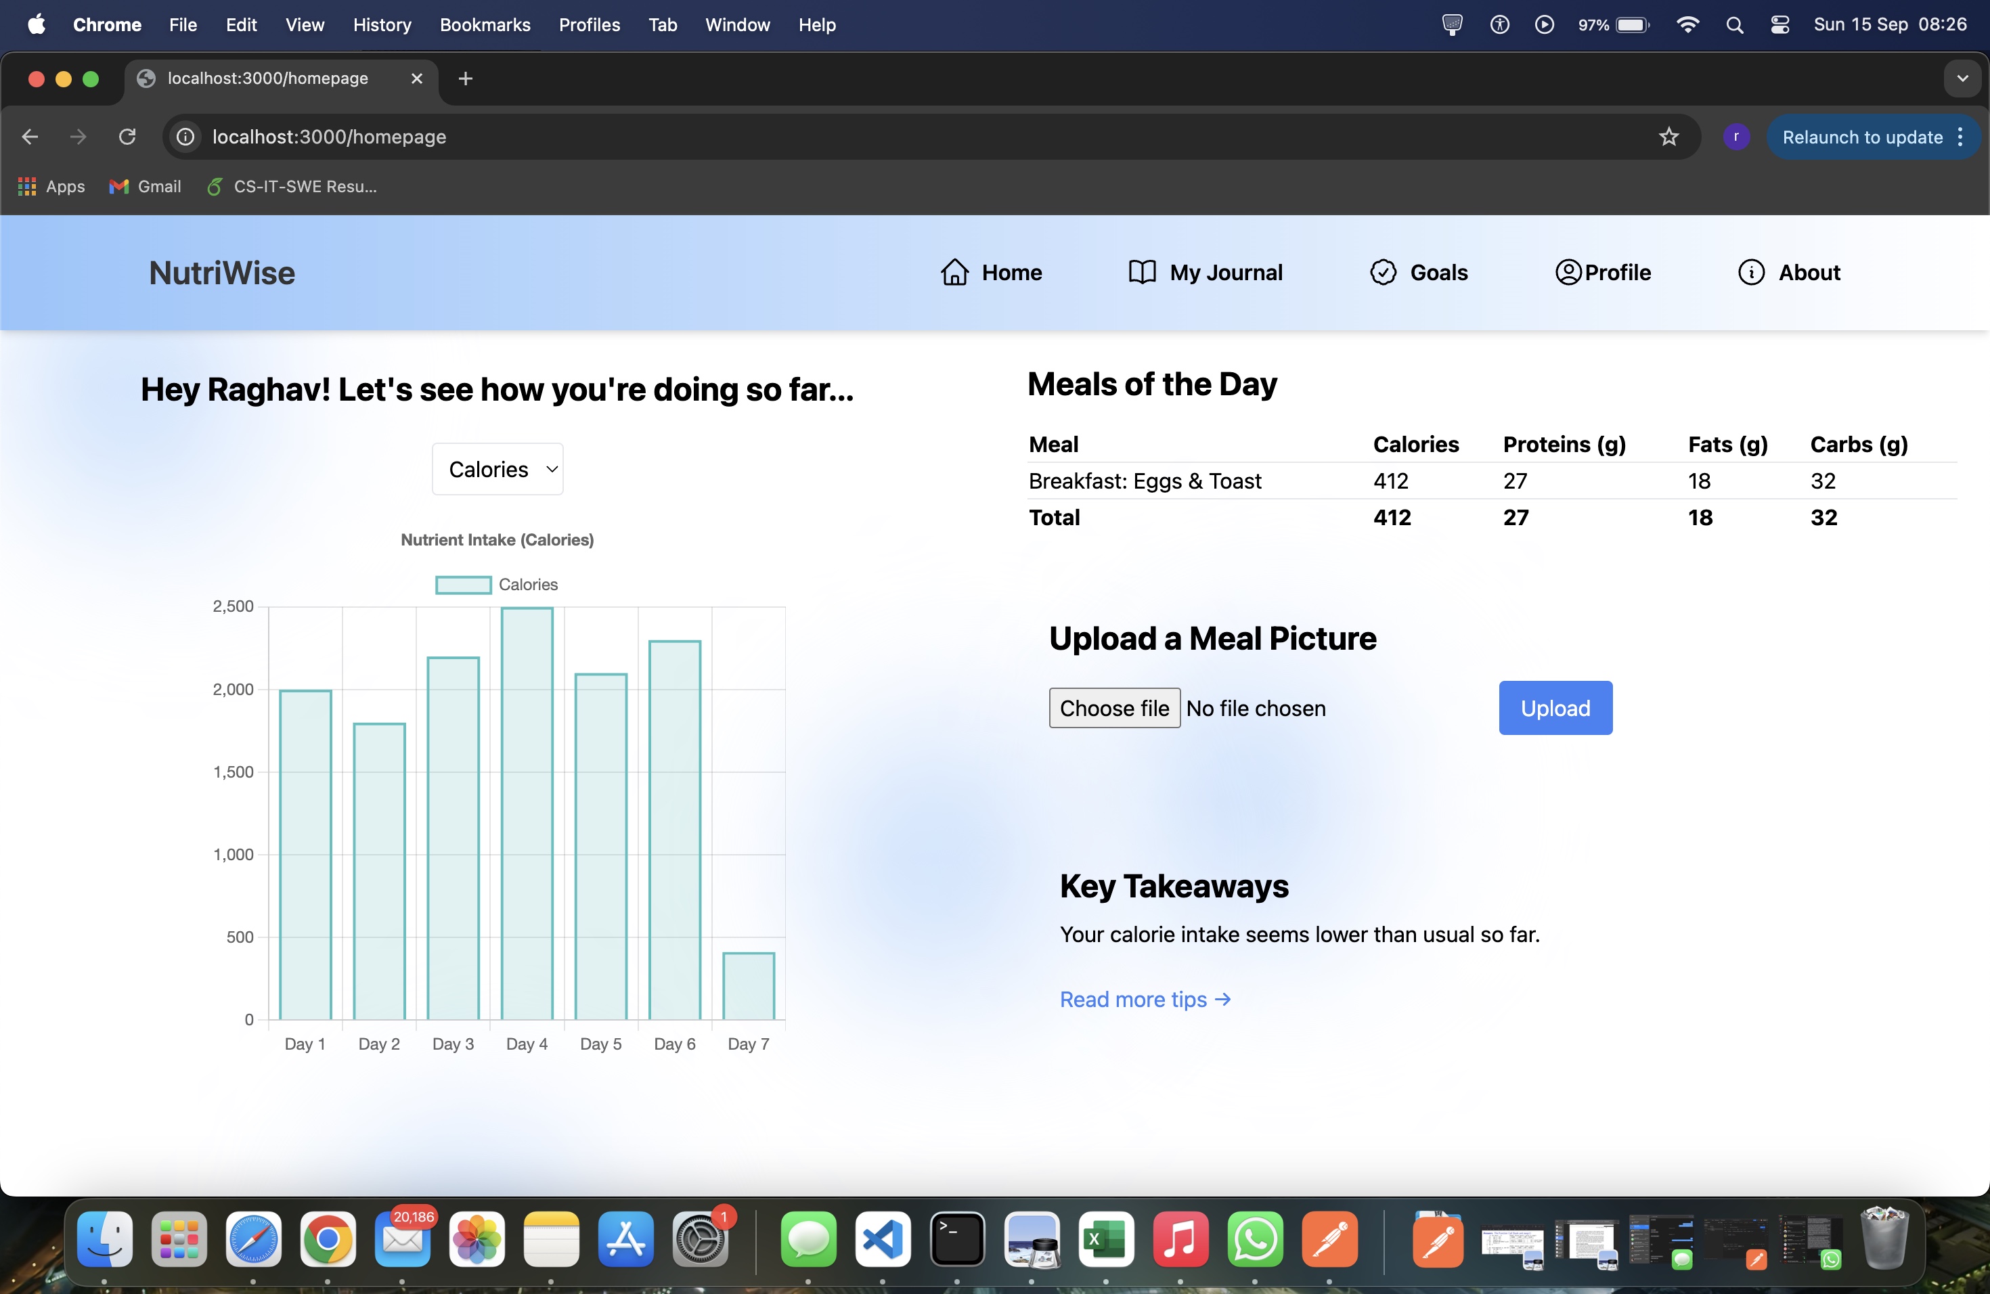Reload the page with the refresh icon
The width and height of the screenshot is (1990, 1294).
coord(127,137)
